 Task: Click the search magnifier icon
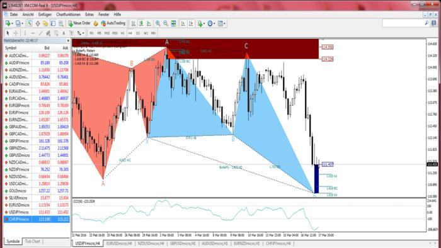click(x=427, y=23)
